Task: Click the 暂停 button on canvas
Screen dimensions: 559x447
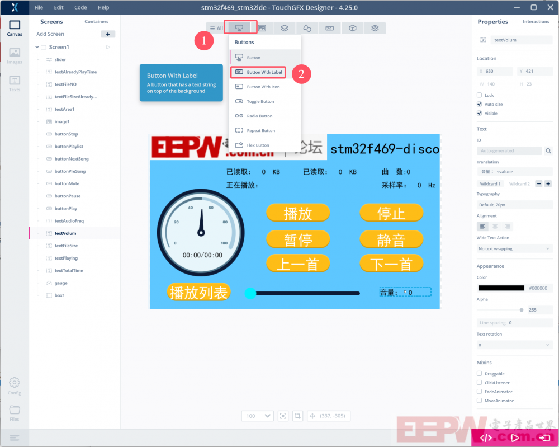Action: coord(298,239)
